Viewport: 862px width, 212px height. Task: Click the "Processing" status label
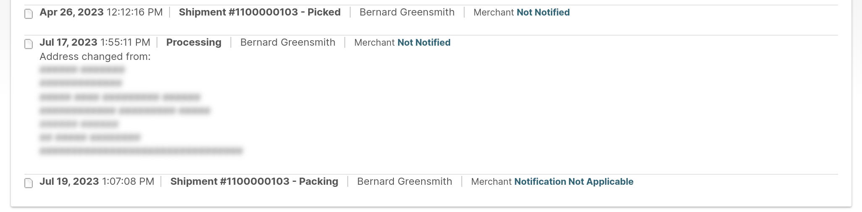pos(194,43)
